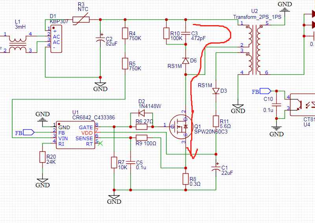The image size is (315, 223).
Task: Select the R6 27Ω gate resistor symbol
Action: tap(142, 127)
